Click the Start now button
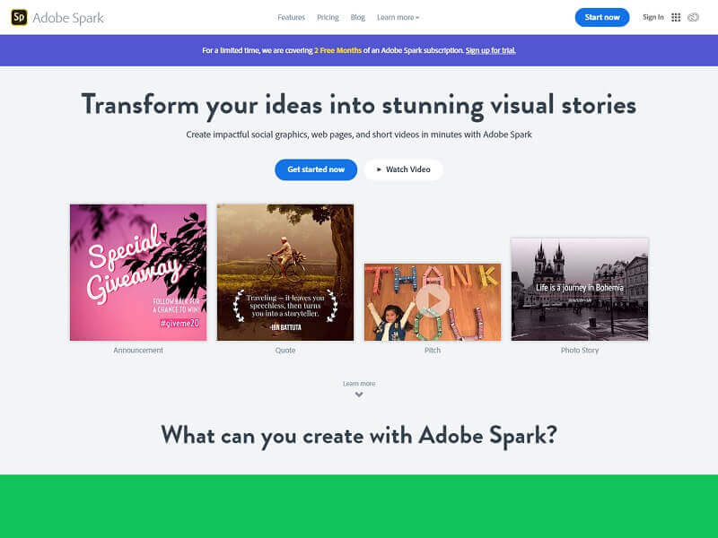718x538 pixels. coord(602,17)
